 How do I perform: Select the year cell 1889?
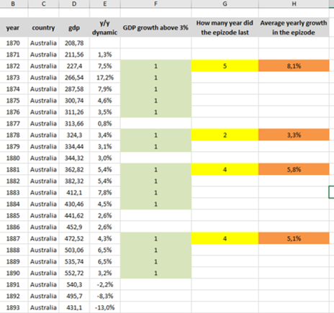tap(14, 262)
